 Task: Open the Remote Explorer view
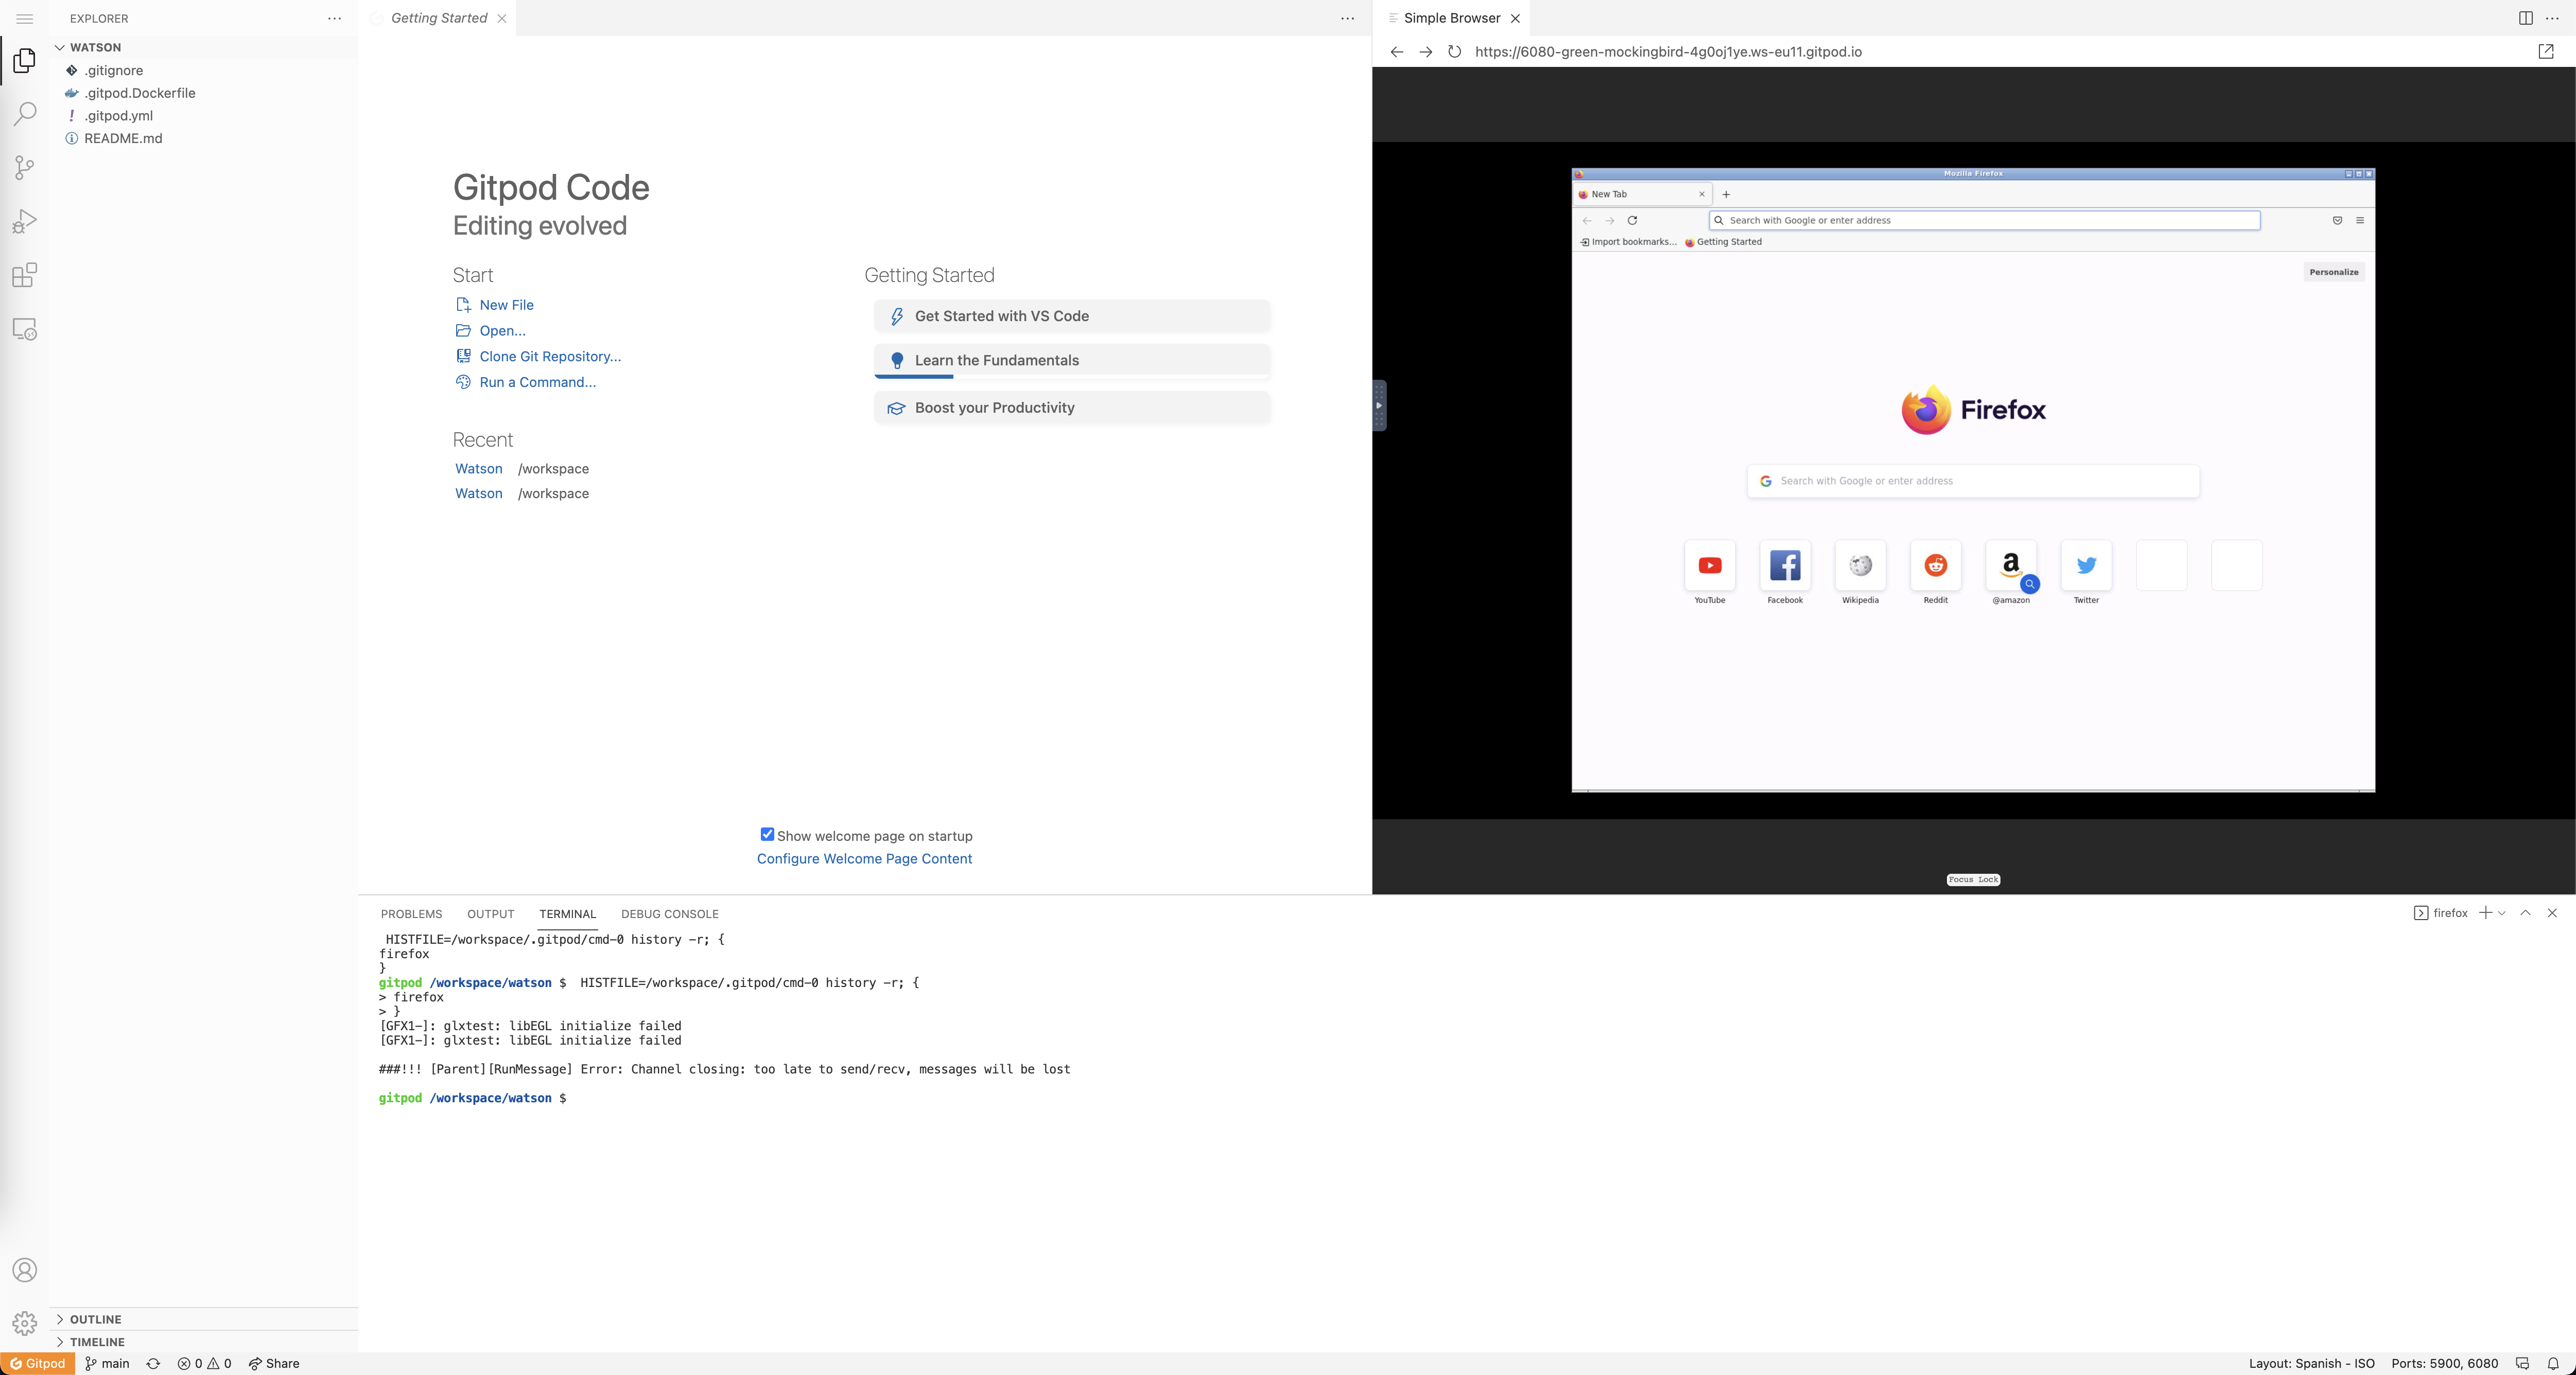24,329
